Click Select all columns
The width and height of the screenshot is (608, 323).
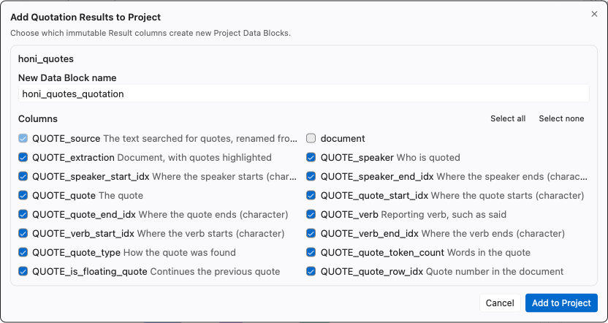tap(508, 118)
